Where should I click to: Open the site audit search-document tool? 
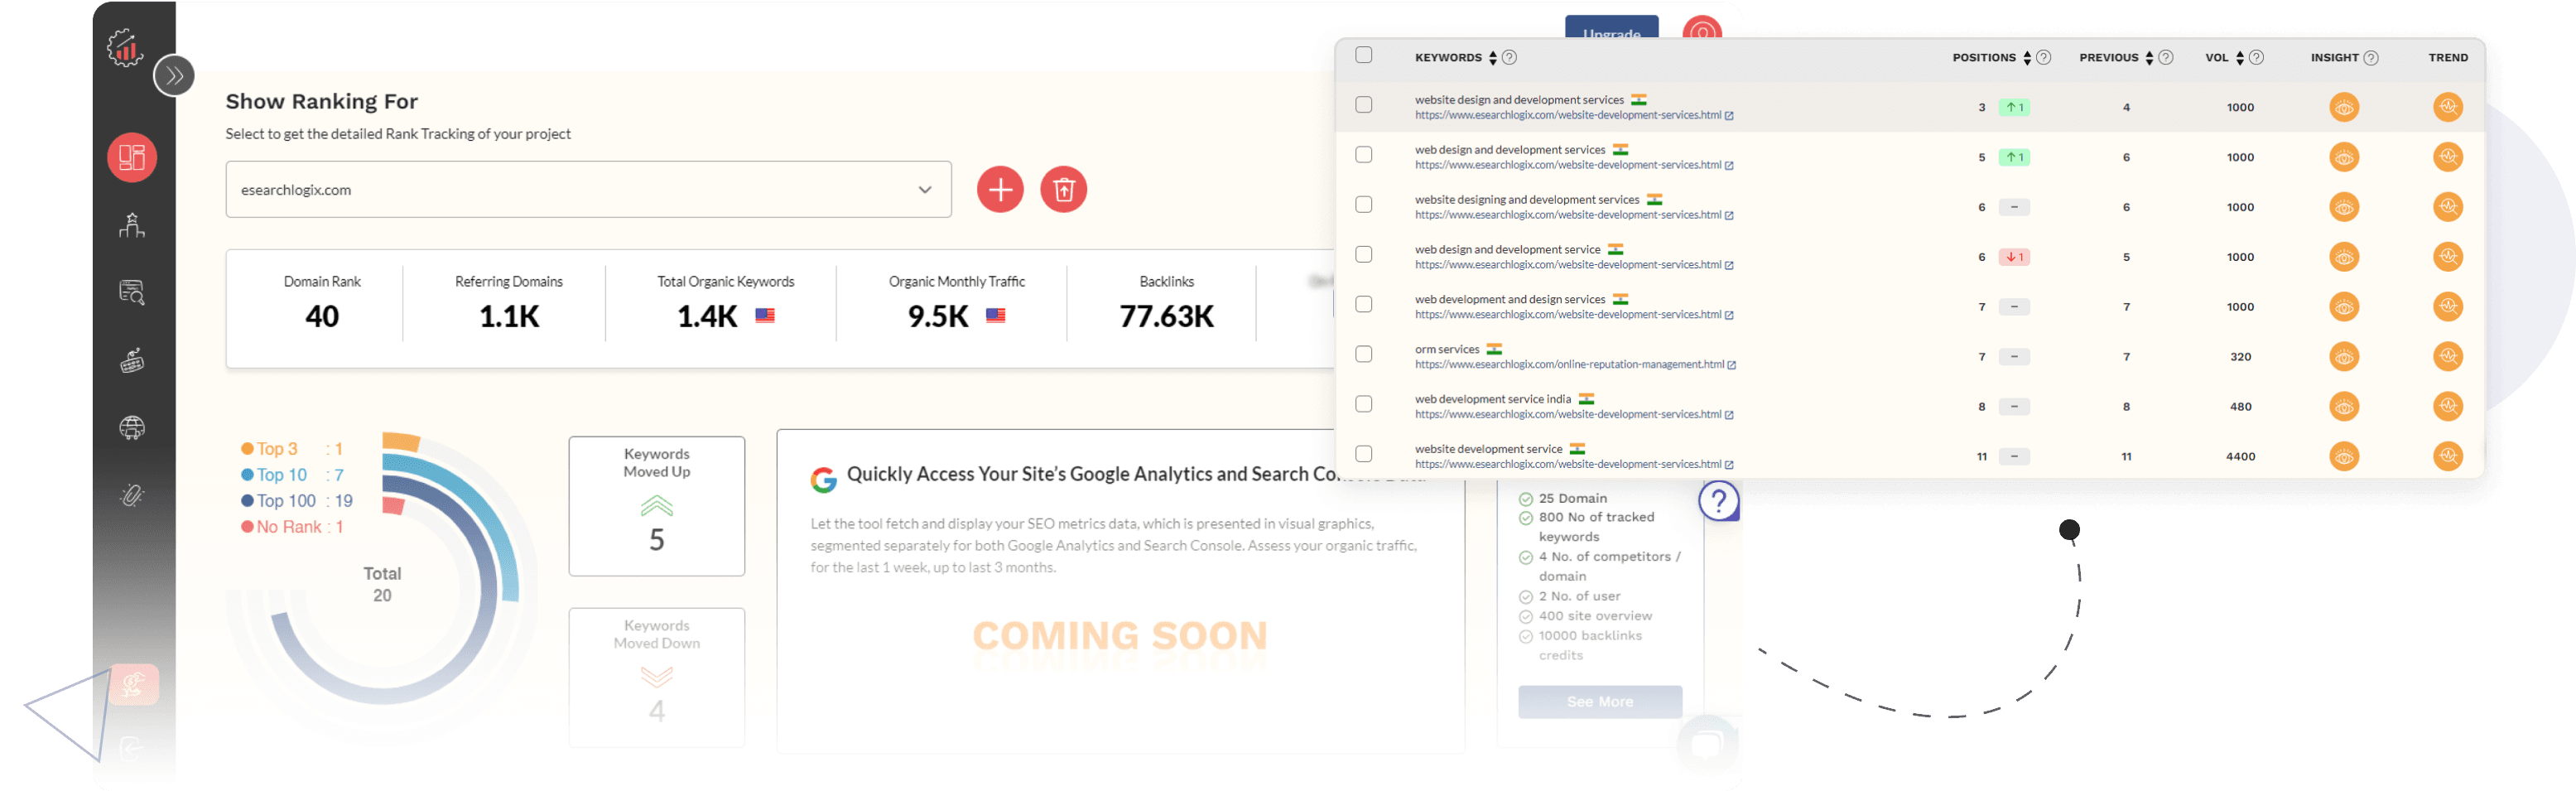tap(132, 292)
